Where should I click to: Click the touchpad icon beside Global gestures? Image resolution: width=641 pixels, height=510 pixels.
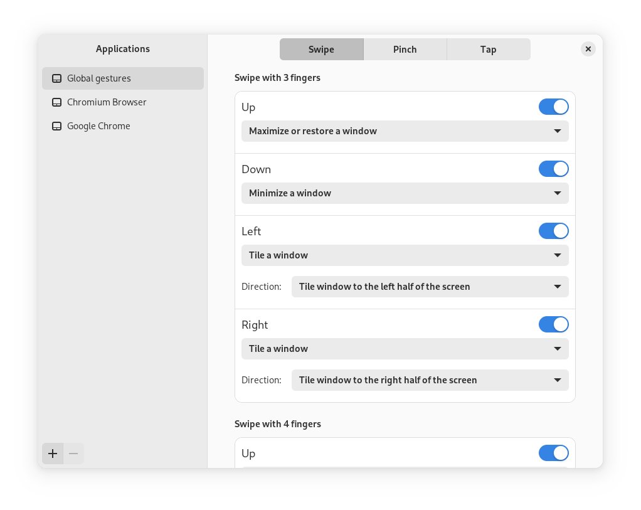57,78
